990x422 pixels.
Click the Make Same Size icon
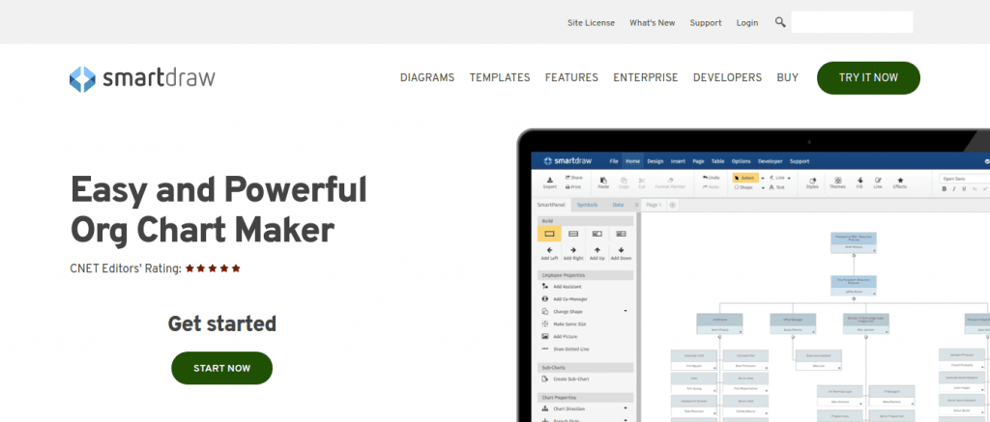(x=545, y=324)
